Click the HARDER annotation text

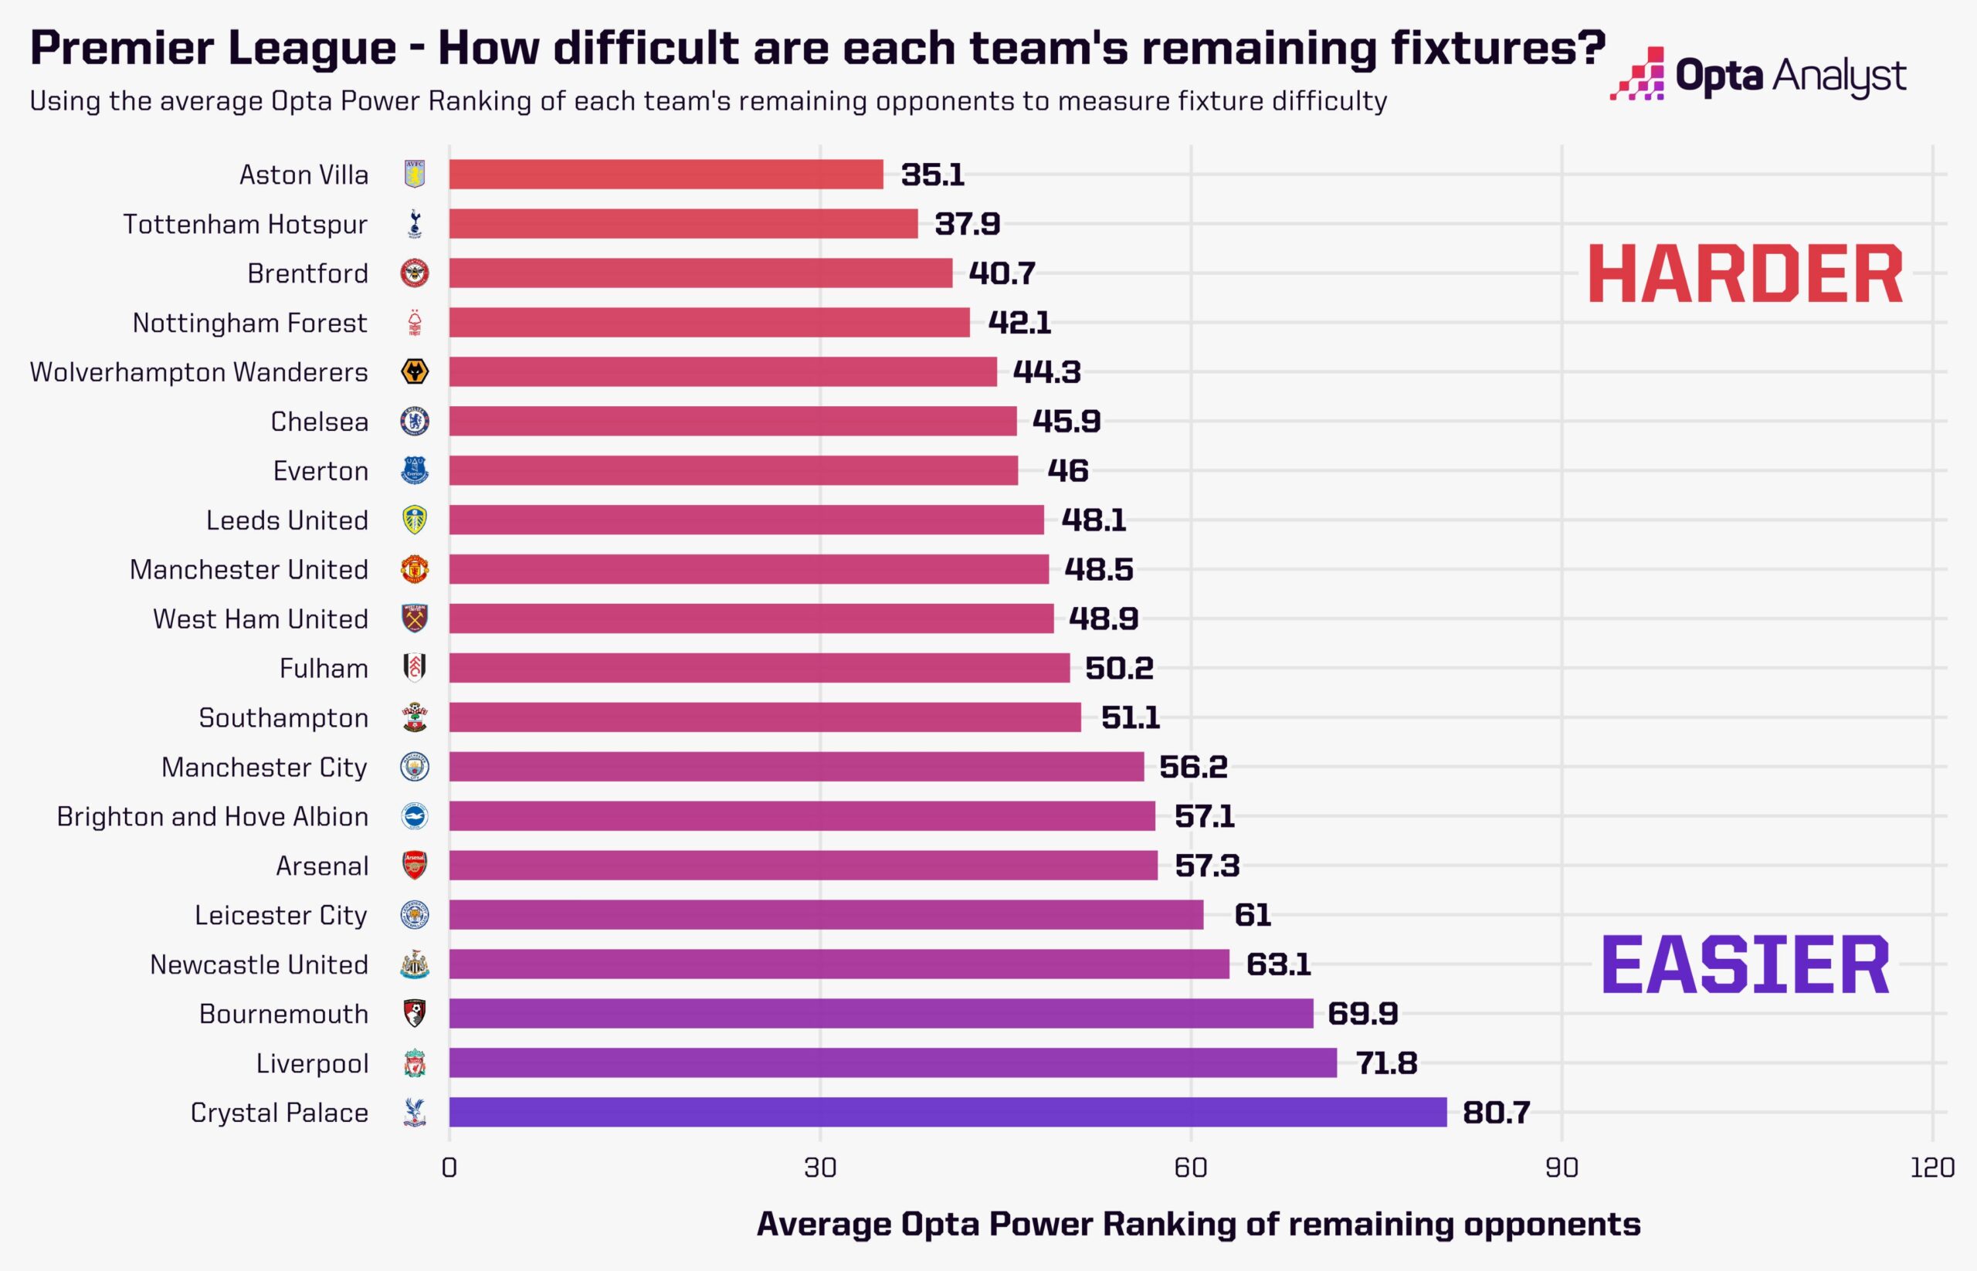1746,275
